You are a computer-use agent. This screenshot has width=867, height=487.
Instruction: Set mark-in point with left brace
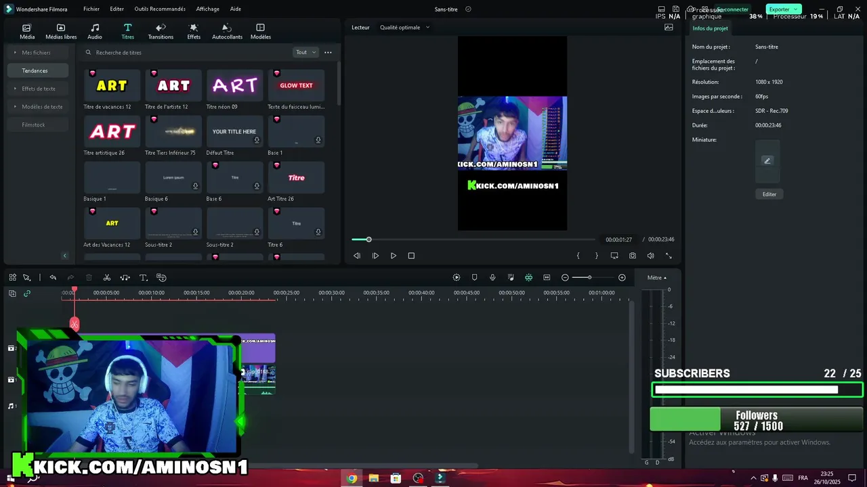578,256
